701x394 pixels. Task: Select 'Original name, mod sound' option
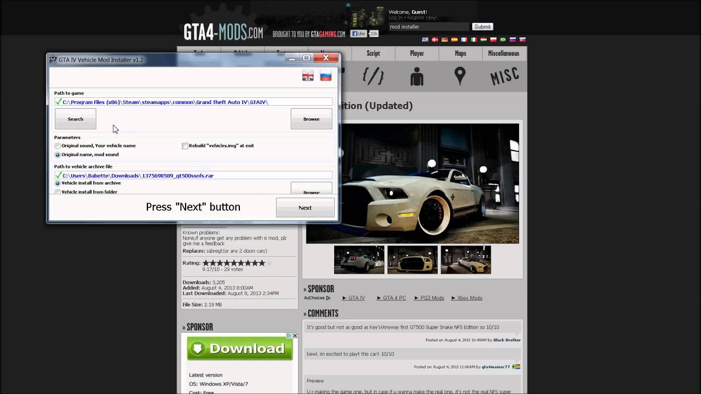click(58, 155)
